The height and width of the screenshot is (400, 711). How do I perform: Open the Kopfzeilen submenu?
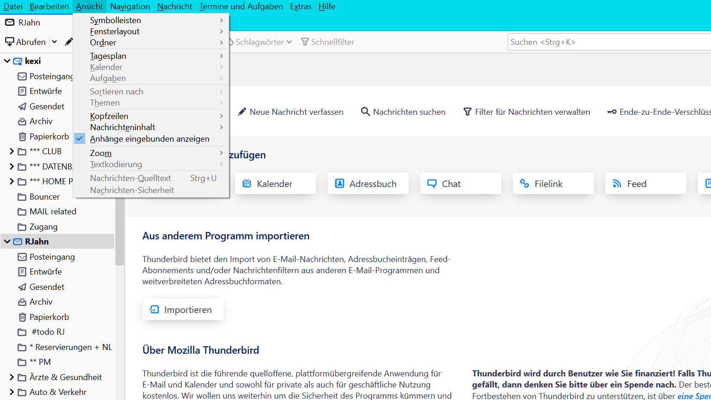click(x=151, y=116)
